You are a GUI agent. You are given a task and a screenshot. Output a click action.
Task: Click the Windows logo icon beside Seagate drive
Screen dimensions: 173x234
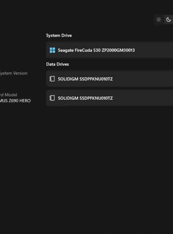tap(52, 50)
